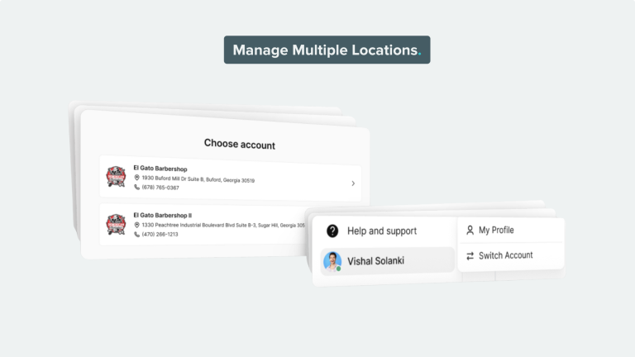Click the El Gato Barbershop logo in first row
The width and height of the screenshot is (635, 357).
tap(116, 177)
